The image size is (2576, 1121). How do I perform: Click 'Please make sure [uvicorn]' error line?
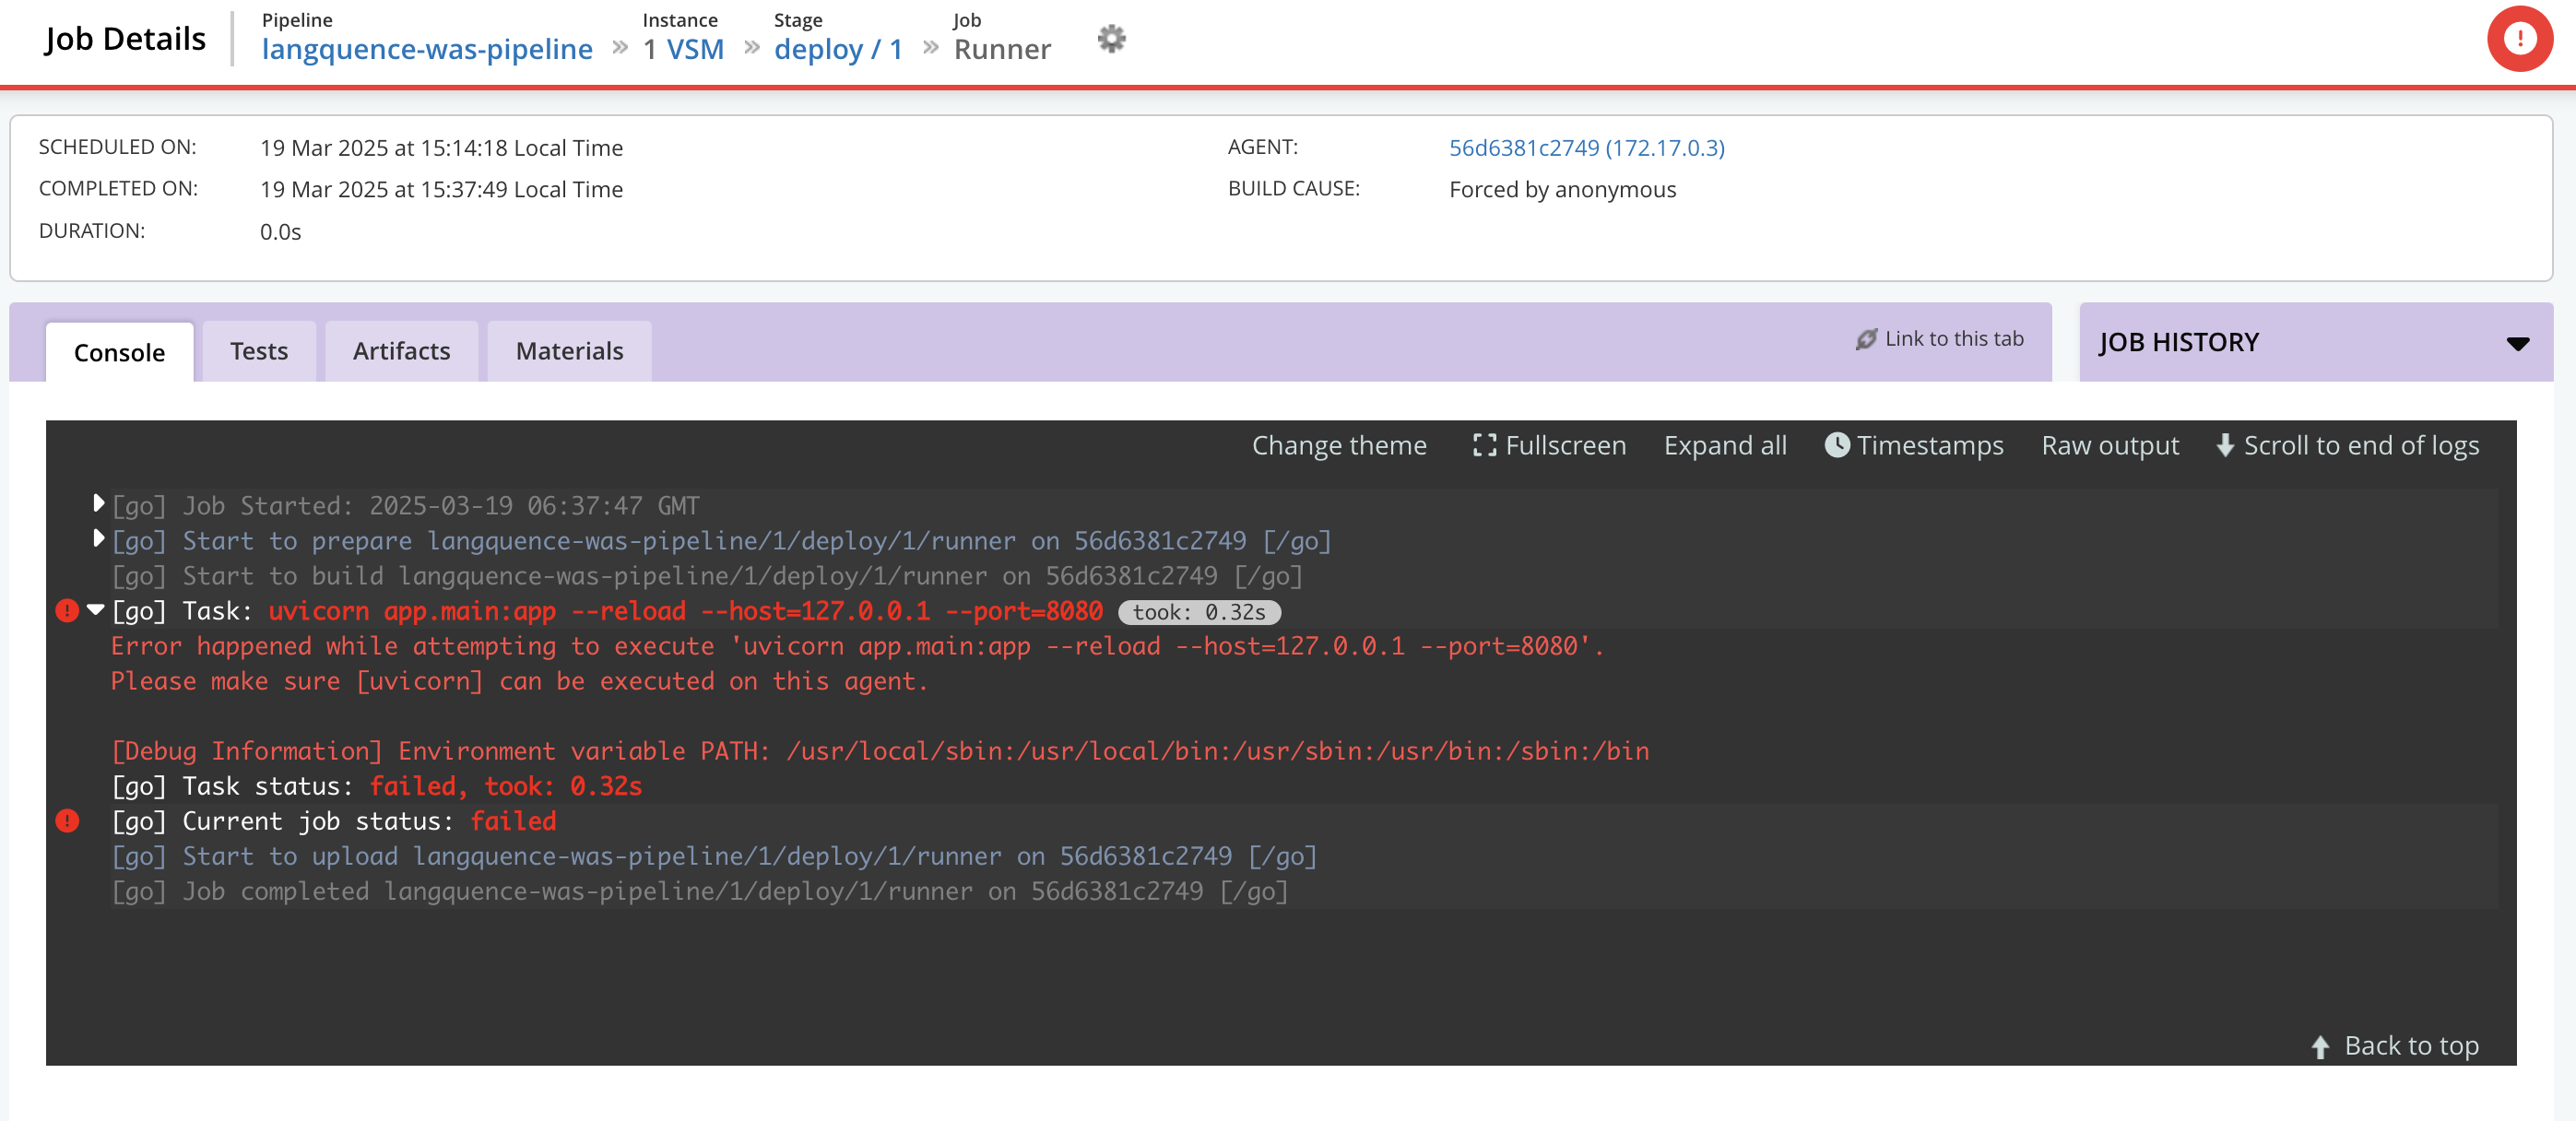pos(519,681)
